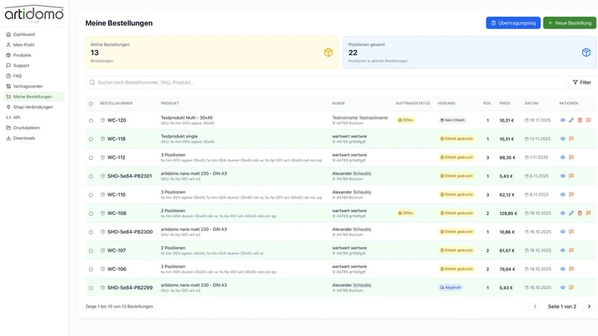Screen dimensions: 598x336
Task: Open message icon for order SHO-5e84-PB2301
Action: 571,176
